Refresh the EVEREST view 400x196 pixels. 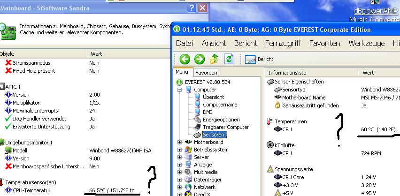point(229,59)
